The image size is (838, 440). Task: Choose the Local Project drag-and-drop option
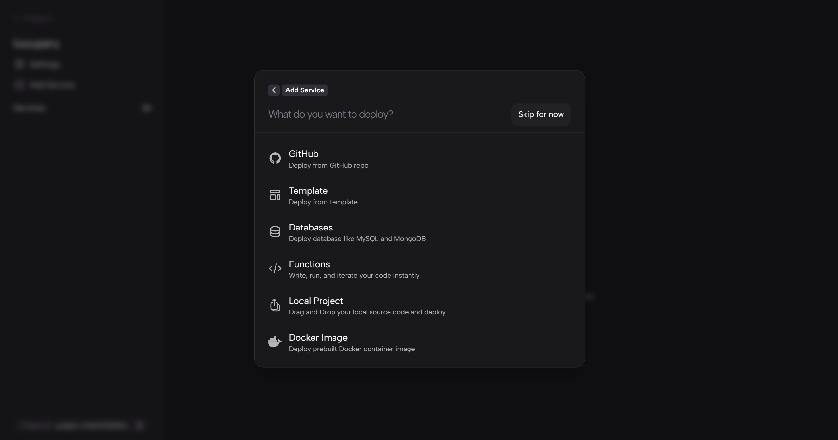367,306
